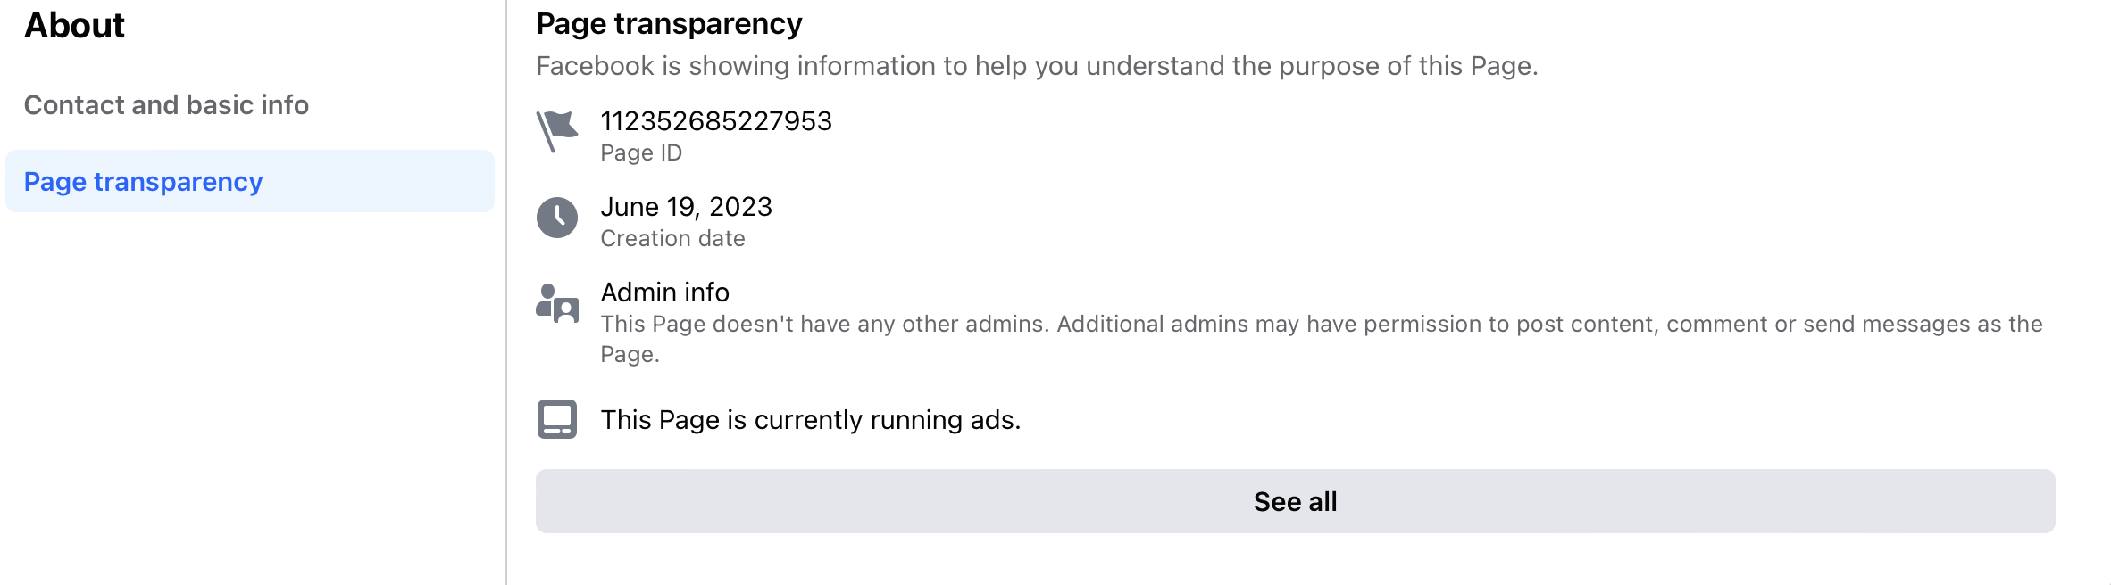Viewport: 2111px width, 585px height.
Task: Click the clock icon beside creation date
Action: click(557, 218)
